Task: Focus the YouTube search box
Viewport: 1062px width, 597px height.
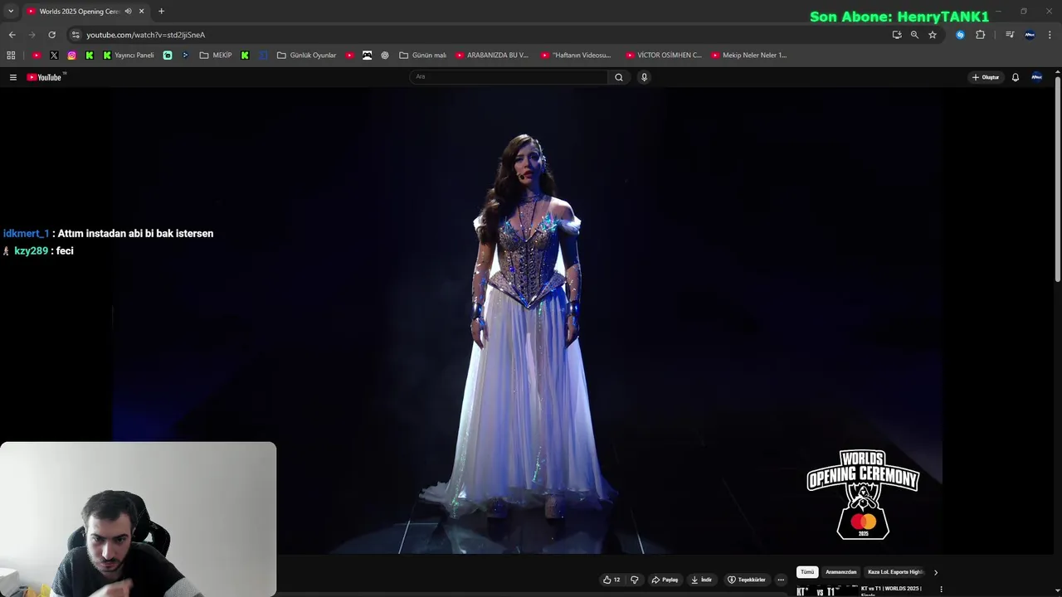Action: (509, 77)
